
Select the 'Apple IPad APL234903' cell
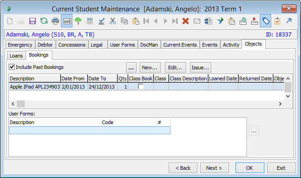tap(35, 87)
